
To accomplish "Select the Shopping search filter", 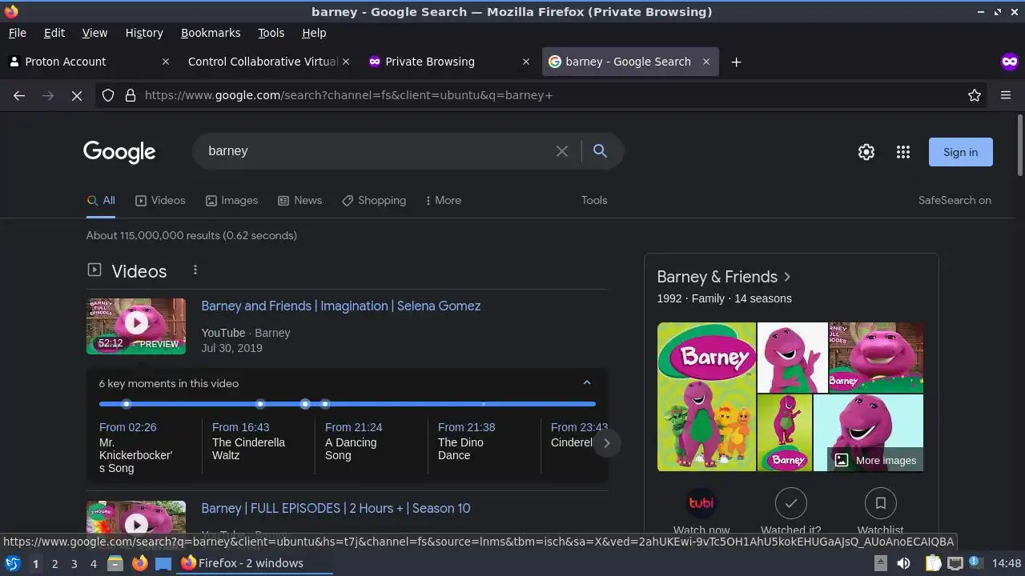I will (x=374, y=200).
